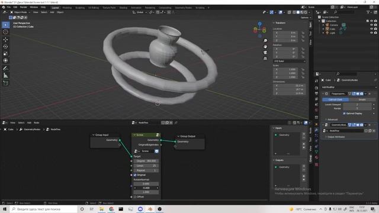Click the Screw node header

[x=146, y=135]
